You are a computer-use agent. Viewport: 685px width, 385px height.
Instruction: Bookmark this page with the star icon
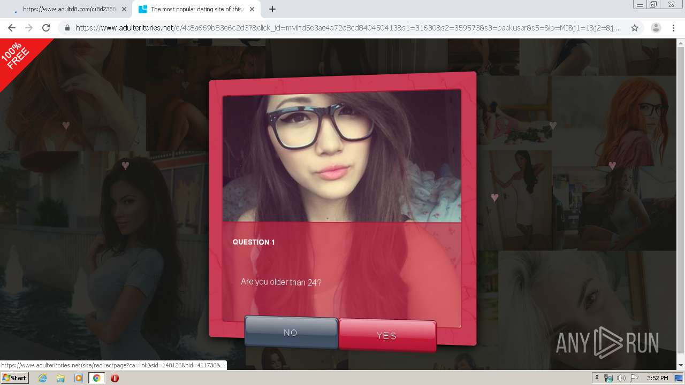(635, 28)
